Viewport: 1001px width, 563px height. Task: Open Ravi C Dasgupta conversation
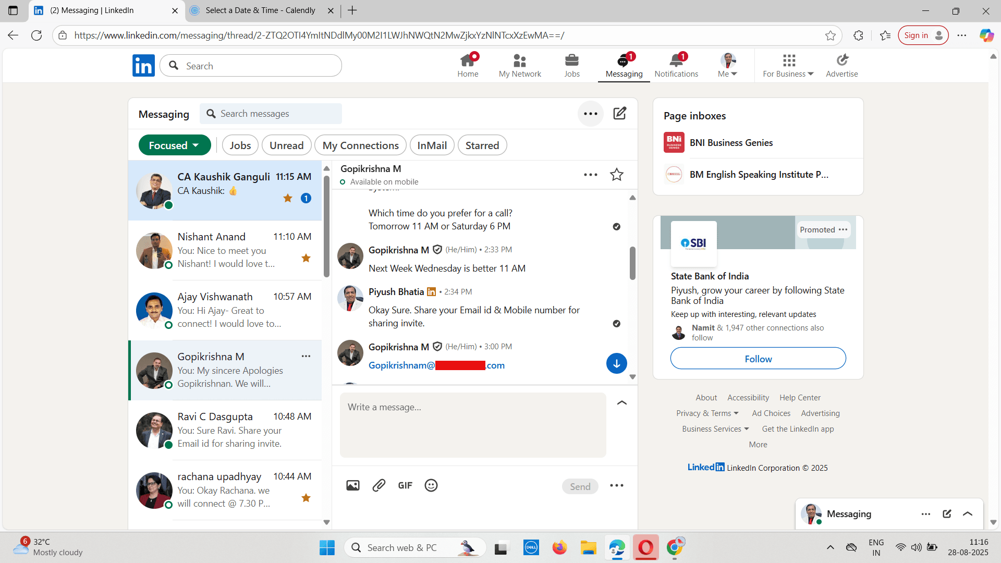pyautogui.click(x=225, y=430)
